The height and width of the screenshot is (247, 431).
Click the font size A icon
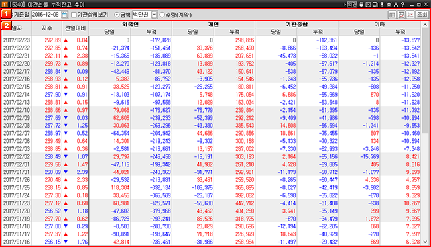coord(396,5)
